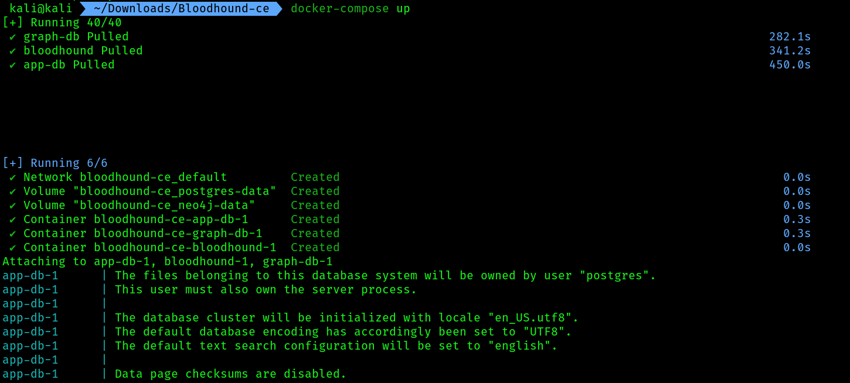Click the 450.0s timing for app-db
850x383 pixels.
pos(790,65)
